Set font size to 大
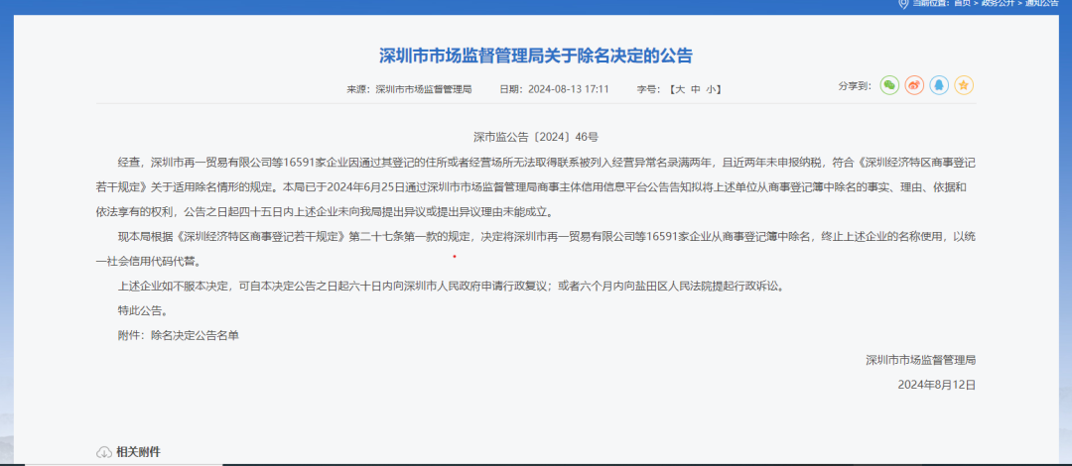 680,89
